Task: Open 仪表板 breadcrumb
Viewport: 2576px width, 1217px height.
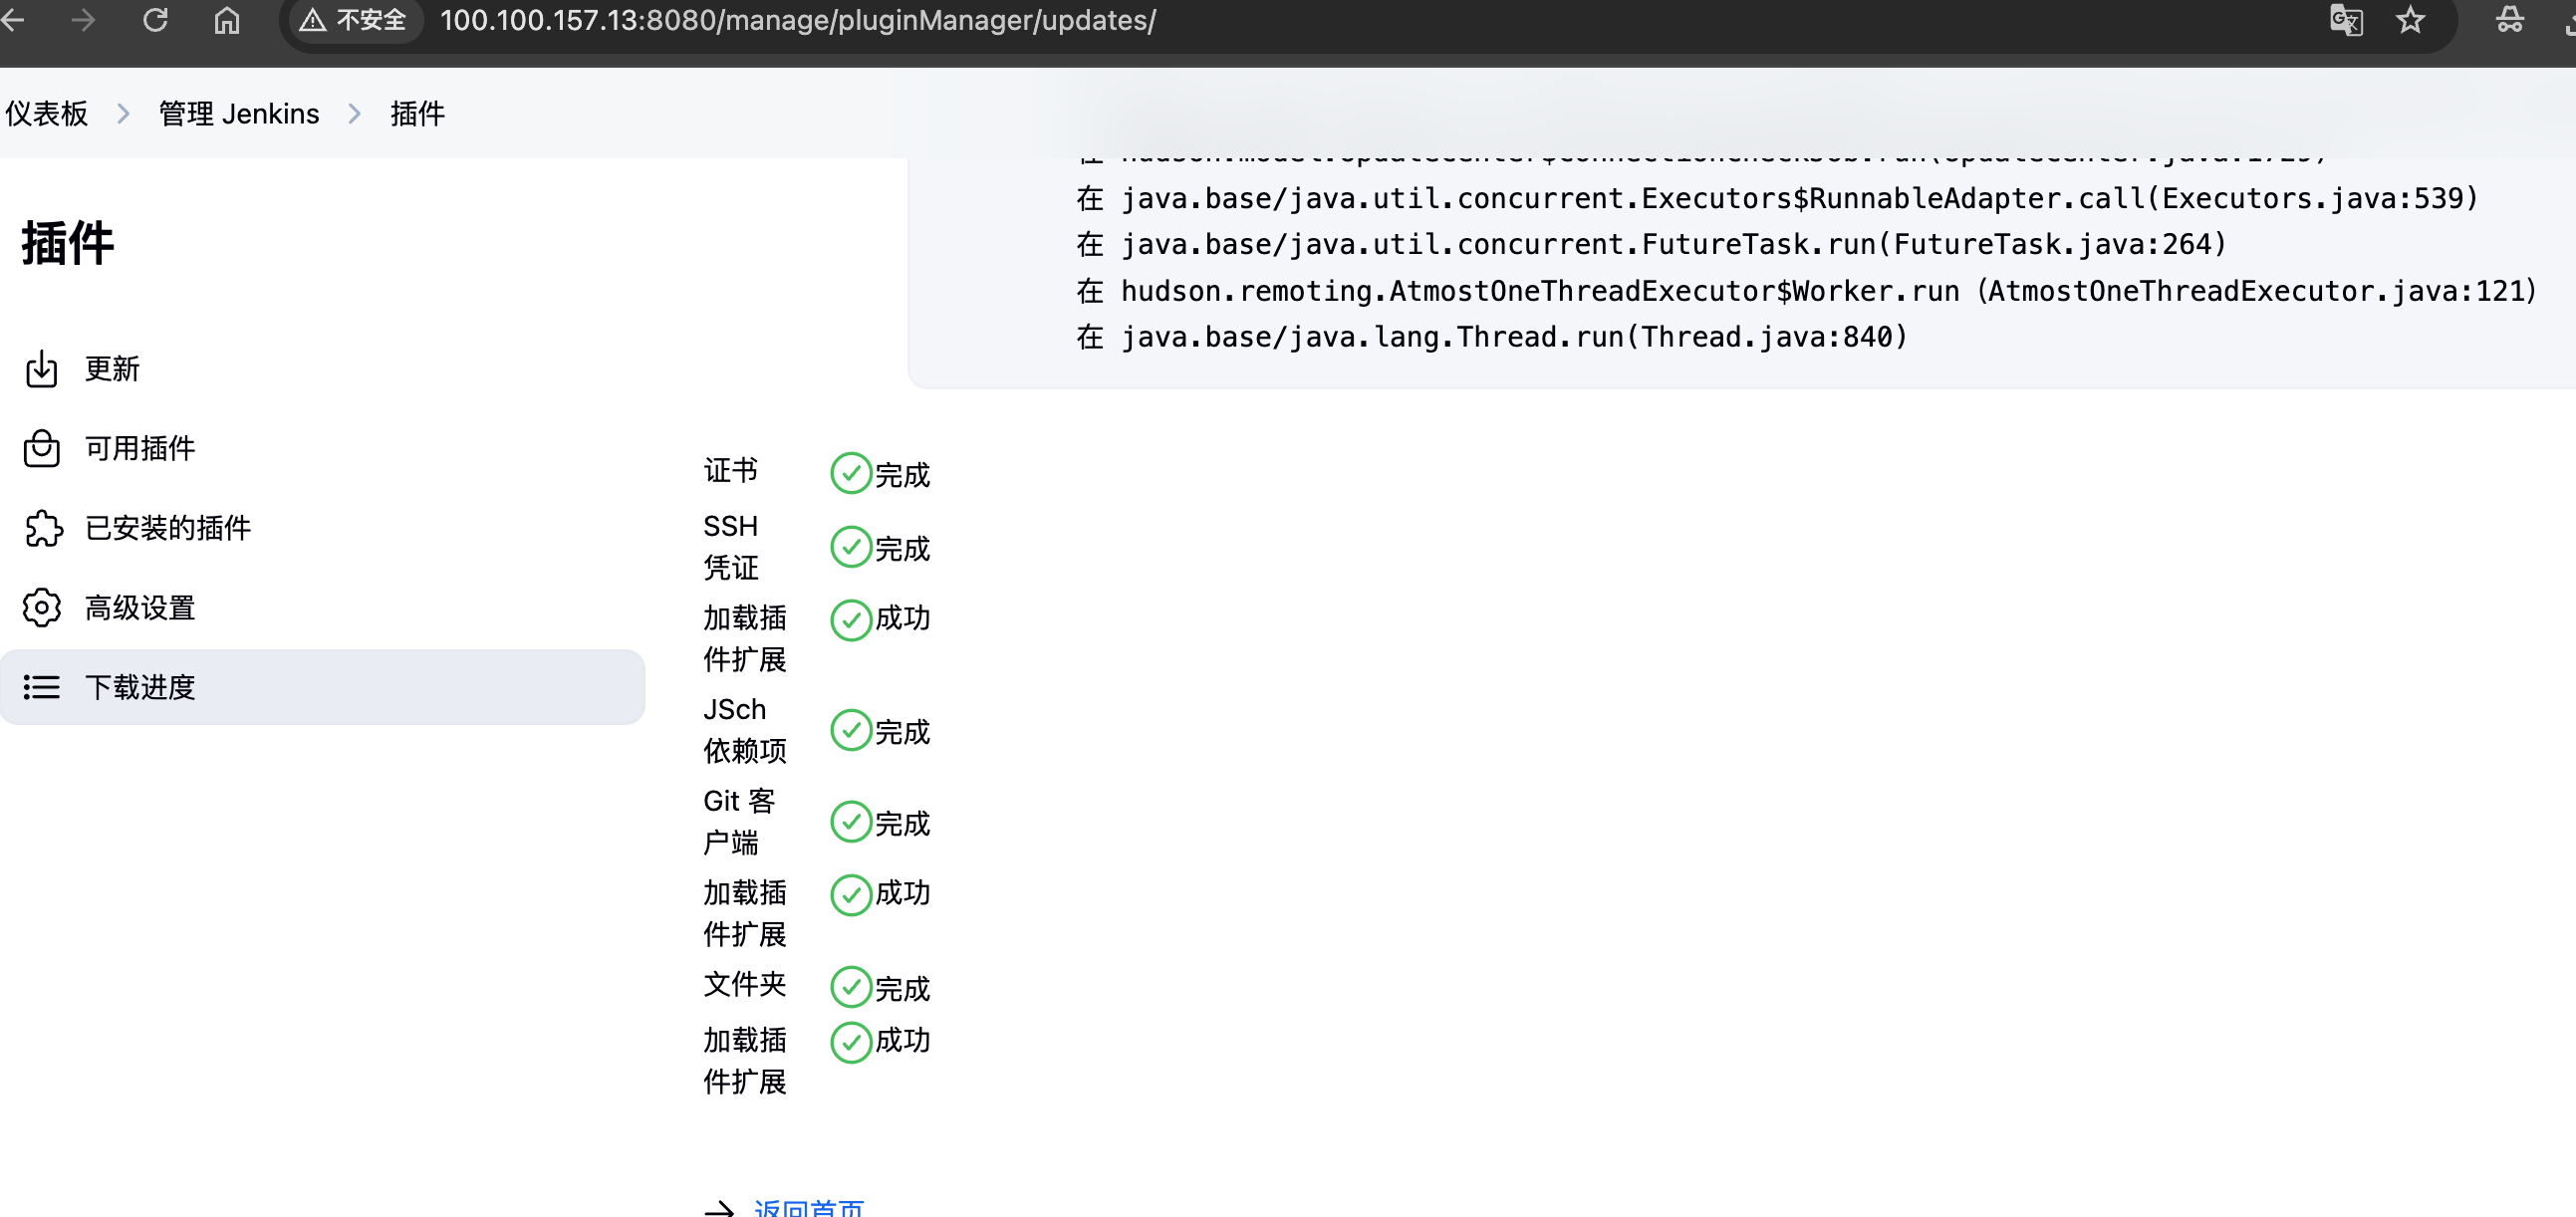Action: [x=46, y=114]
